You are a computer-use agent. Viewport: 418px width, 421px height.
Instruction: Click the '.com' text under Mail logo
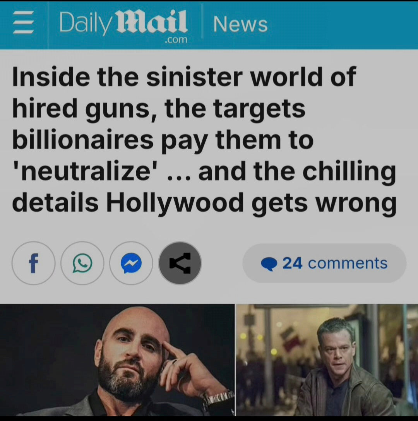point(176,40)
